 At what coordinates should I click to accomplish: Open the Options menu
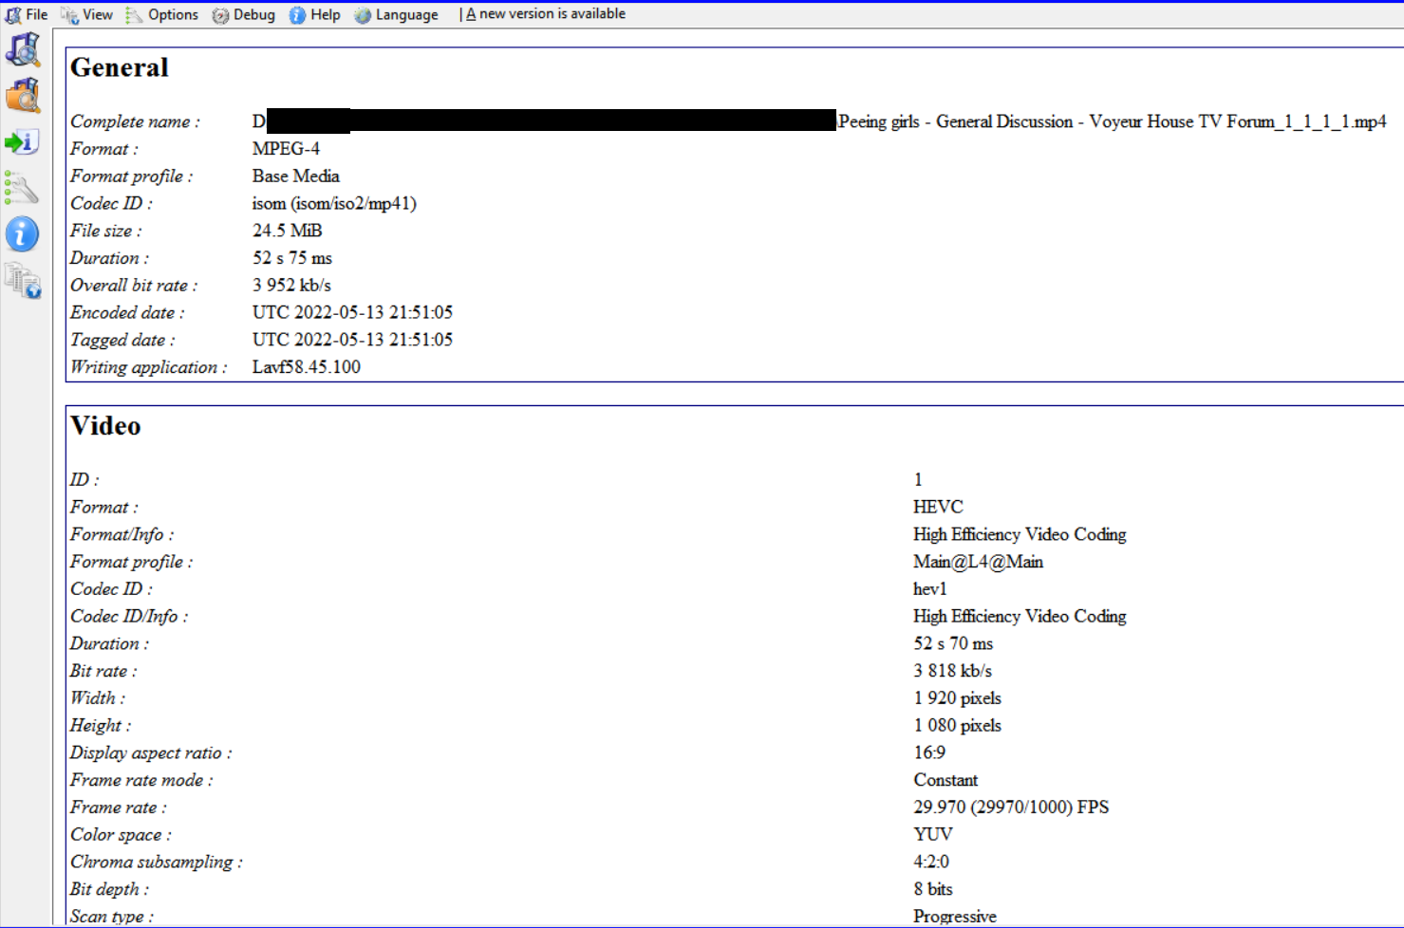point(162,14)
